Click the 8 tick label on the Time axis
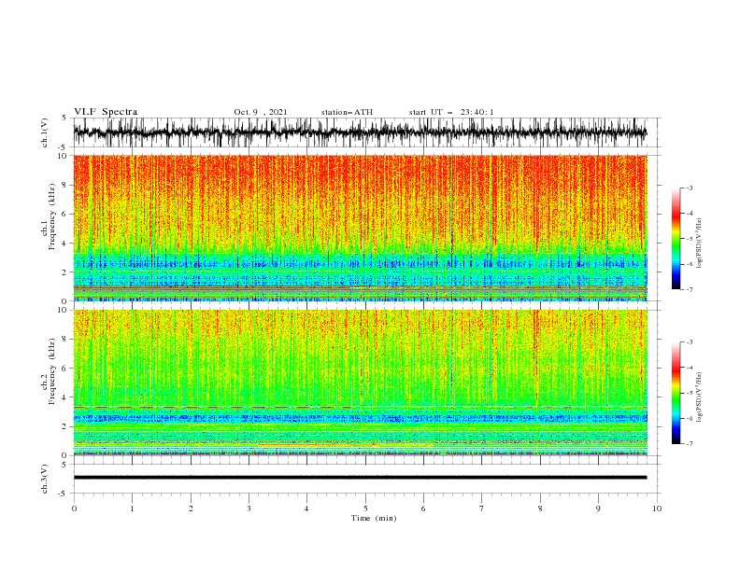 540,508
